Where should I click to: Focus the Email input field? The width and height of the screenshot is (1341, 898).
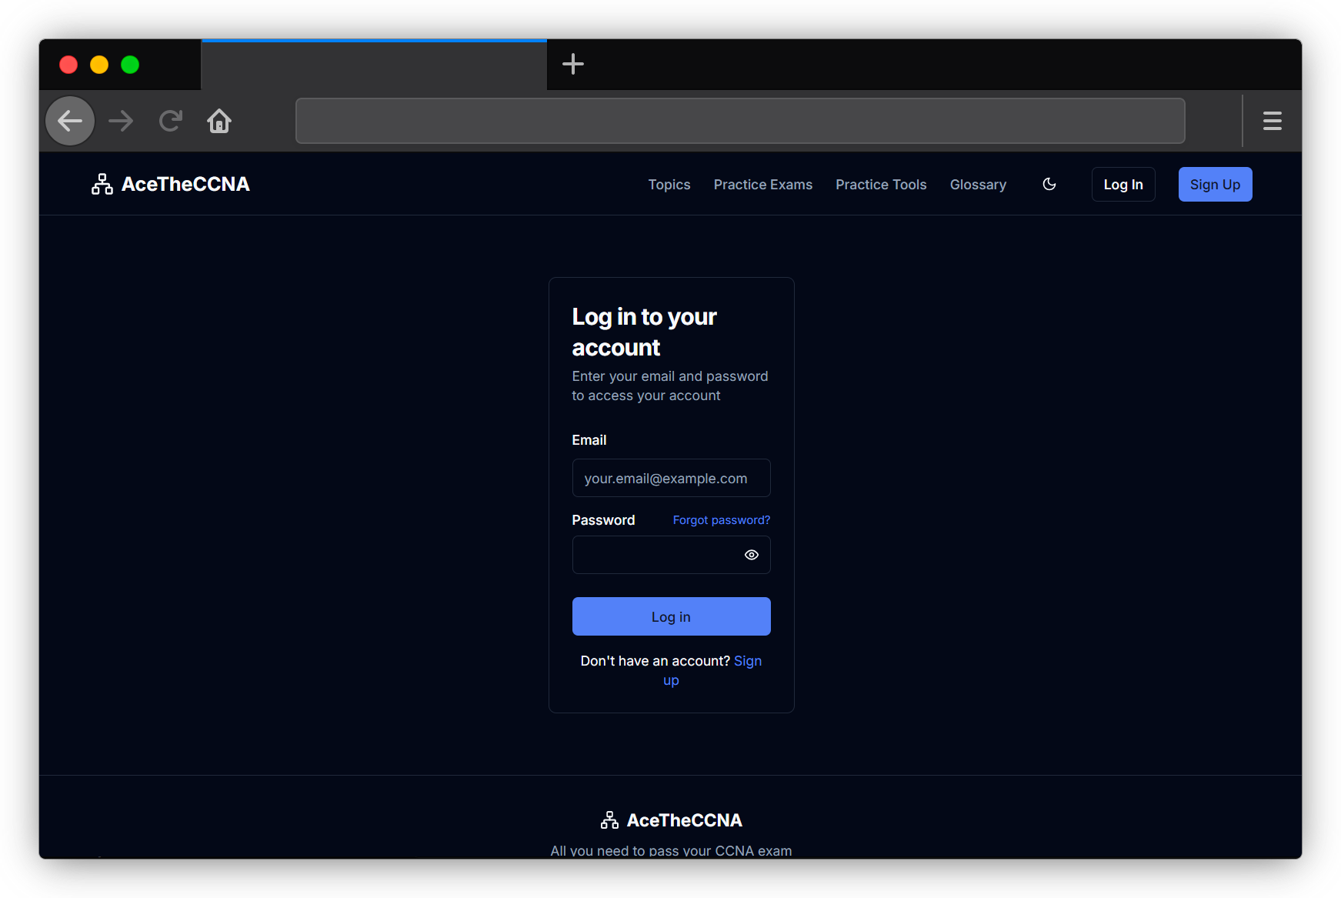tap(671, 478)
